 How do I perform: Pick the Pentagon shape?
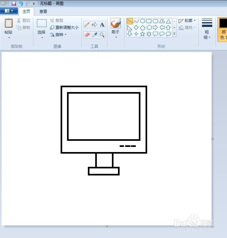(142, 28)
